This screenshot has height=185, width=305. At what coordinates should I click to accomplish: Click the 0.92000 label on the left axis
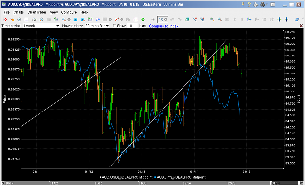coord(14,139)
